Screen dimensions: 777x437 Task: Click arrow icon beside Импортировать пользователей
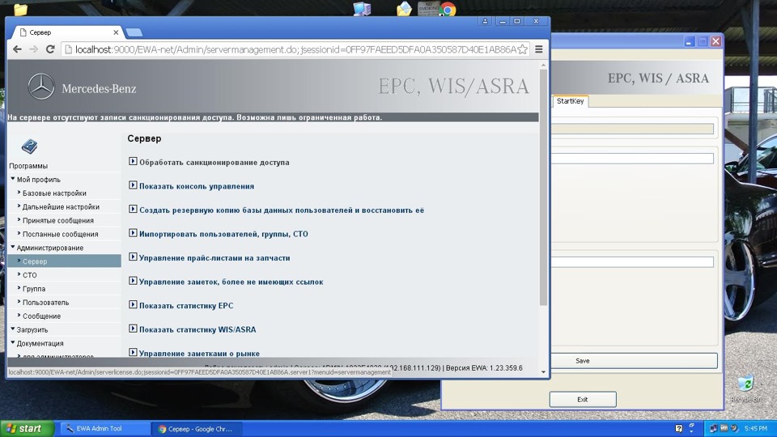click(x=132, y=232)
